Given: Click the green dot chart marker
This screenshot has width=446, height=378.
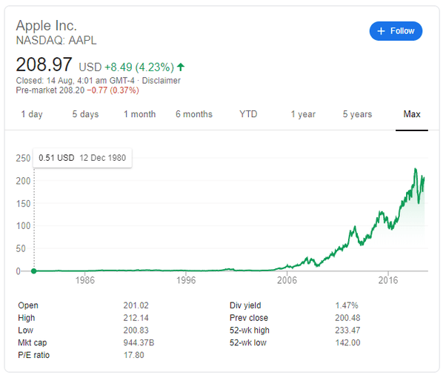Looking at the screenshot, I should click(33, 271).
